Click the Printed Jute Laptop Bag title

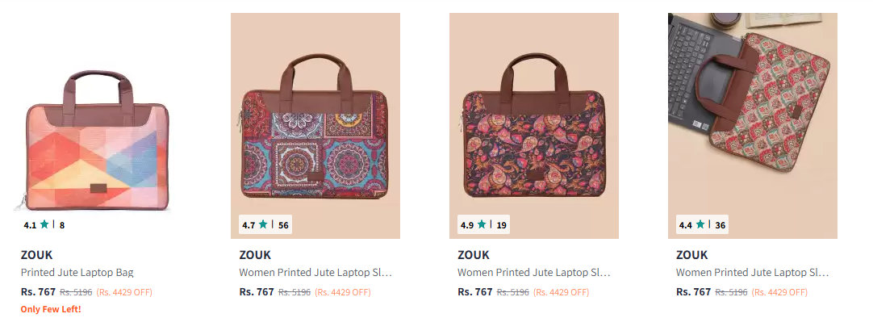coord(77,273)
